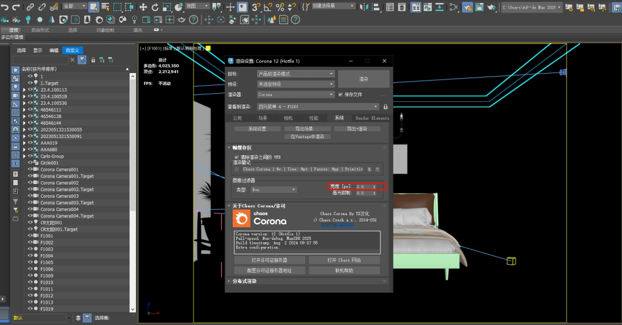Hide Corona Camera001 via eye icon
This screenshot has height=325, width=622.
pyautogui.click(x=30, y=169)
